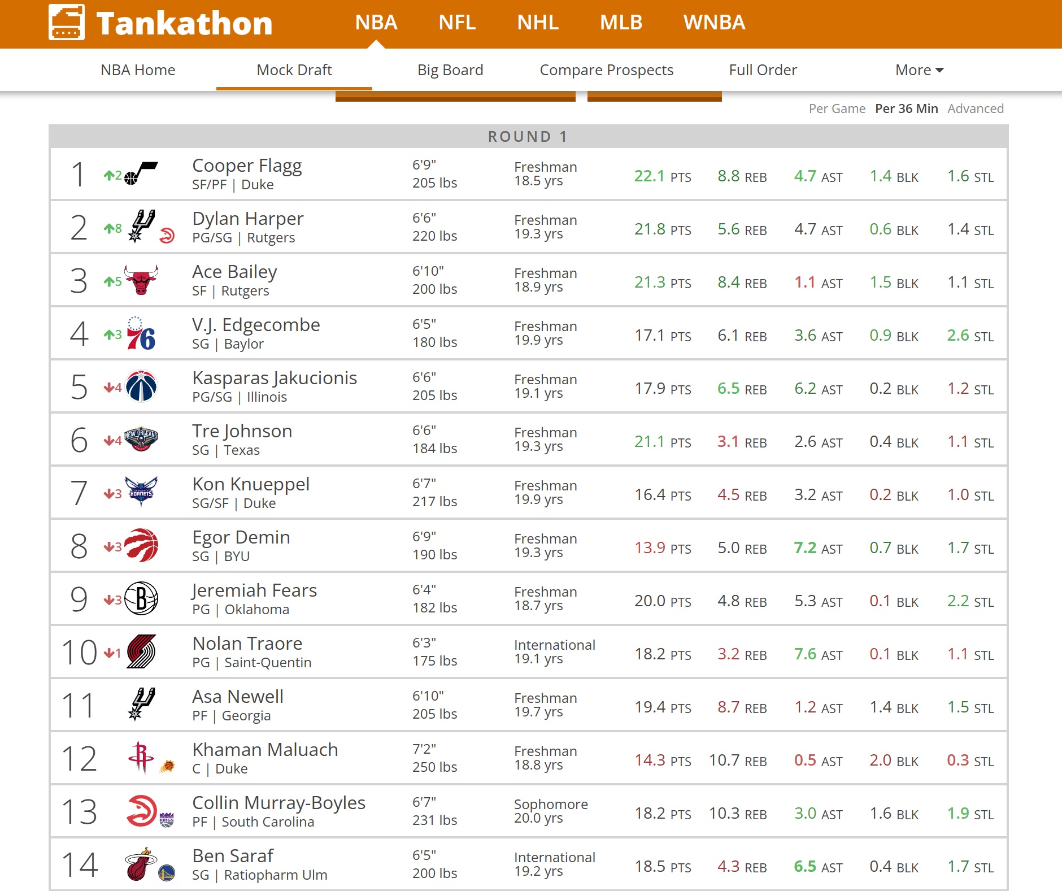This screenshot has height=891, width=1062.
Task: Open the Full Order tab
Action: 763,70
